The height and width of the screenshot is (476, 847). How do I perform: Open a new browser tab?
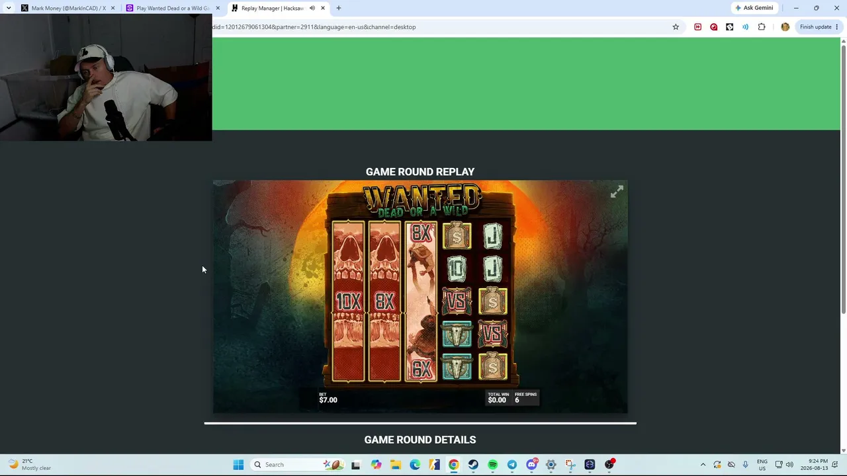(339, 8)
